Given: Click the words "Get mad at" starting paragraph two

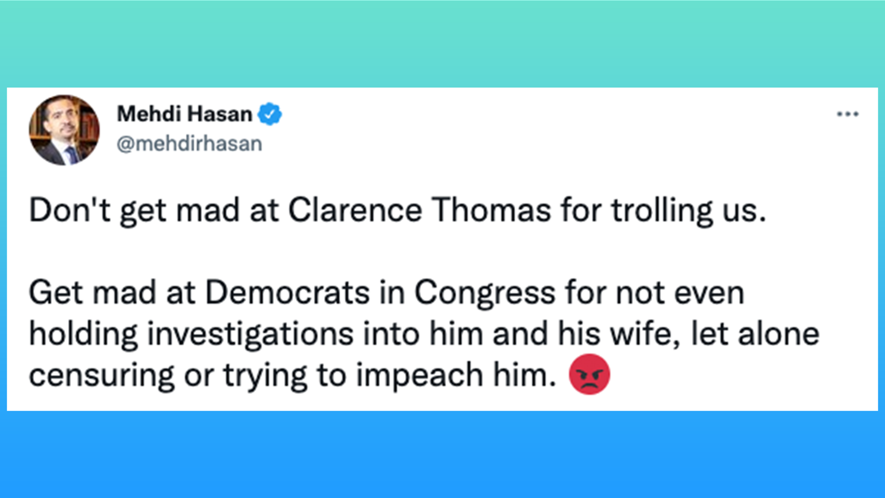Looking at the screenshot, I should pos(112,292).
